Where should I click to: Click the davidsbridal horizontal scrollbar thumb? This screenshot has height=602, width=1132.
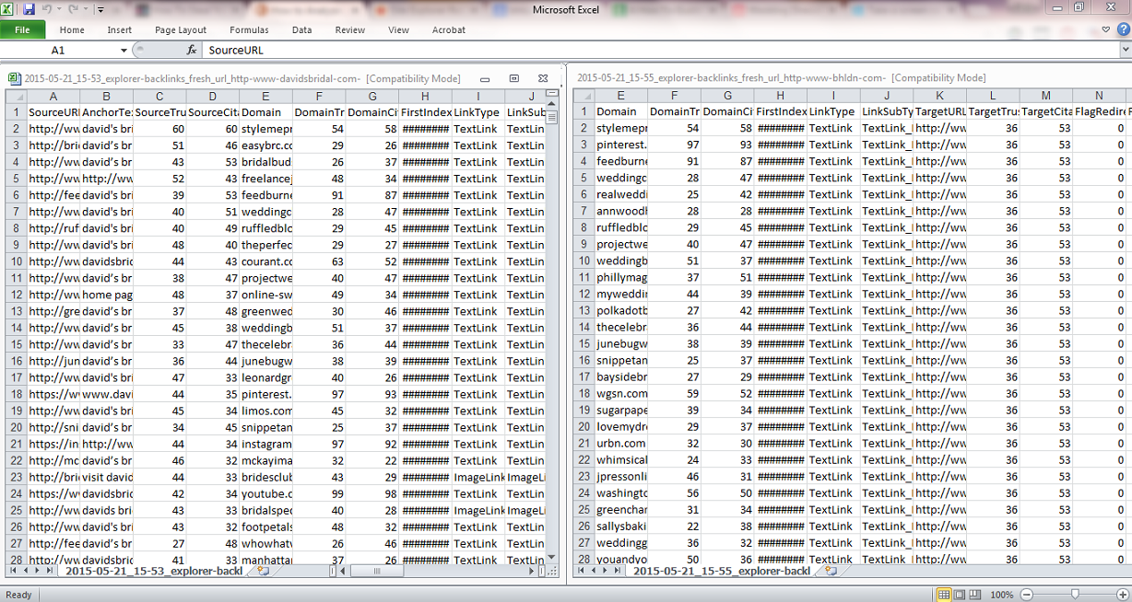[x=378, y=571]
